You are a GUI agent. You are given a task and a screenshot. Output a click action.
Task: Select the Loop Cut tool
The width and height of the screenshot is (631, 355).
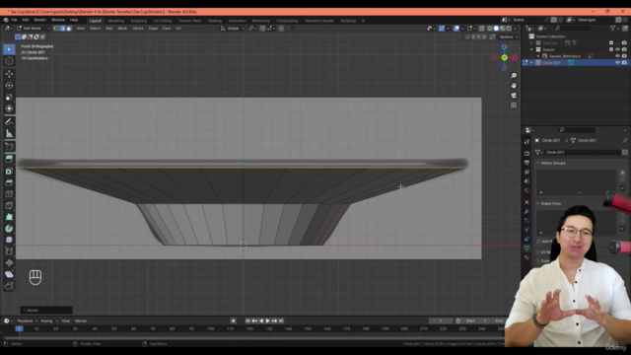(x=9, y=194)
